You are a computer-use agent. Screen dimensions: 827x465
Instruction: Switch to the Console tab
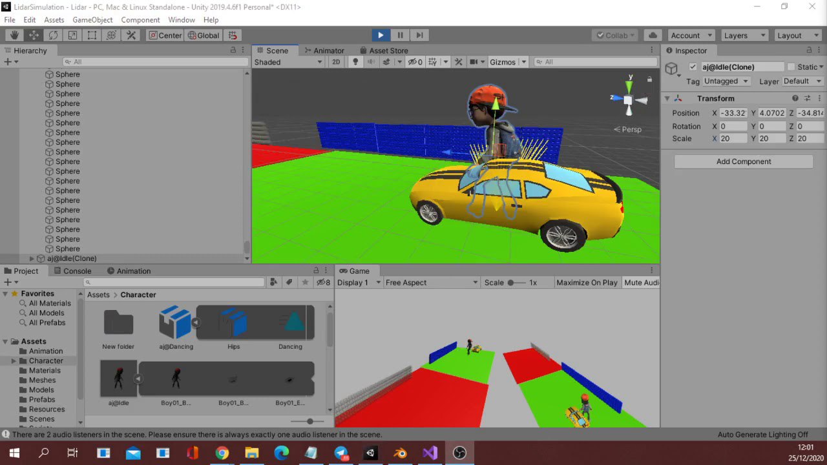coord(72,271)
